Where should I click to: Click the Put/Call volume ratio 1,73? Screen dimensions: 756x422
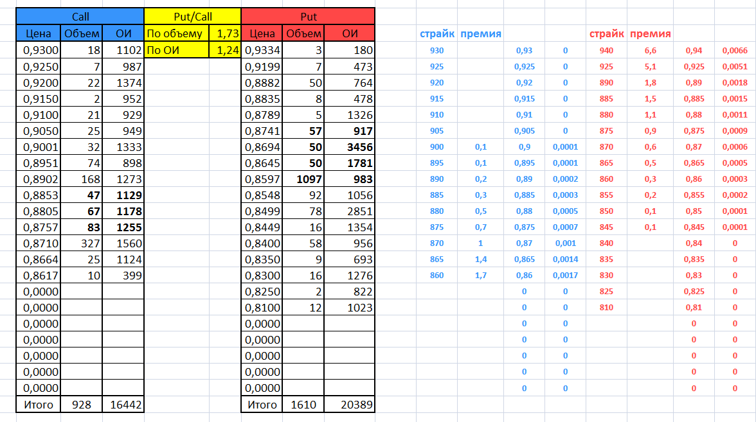pos(225,33)
